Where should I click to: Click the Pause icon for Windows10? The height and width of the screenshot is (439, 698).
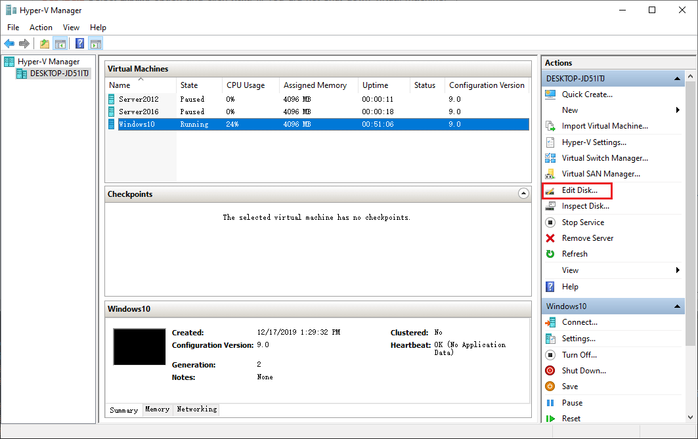point(550,403)
